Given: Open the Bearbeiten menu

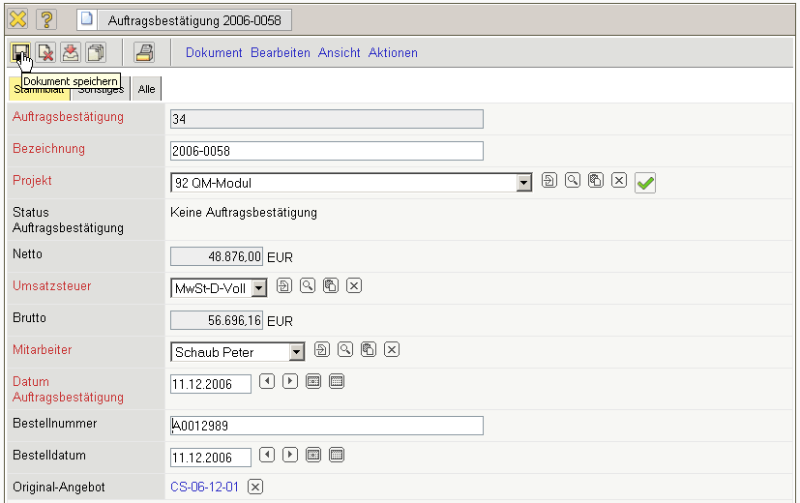Looking at the screenshot, I should (x=281, y=53).
